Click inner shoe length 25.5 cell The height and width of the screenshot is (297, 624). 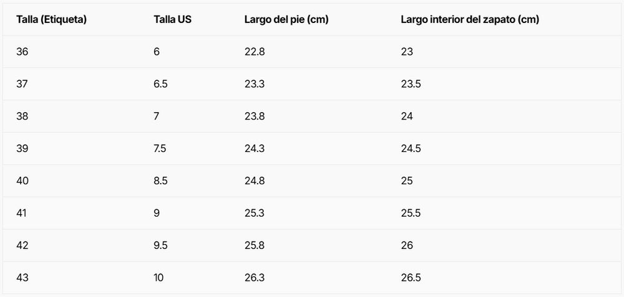[x=411, y=213]
